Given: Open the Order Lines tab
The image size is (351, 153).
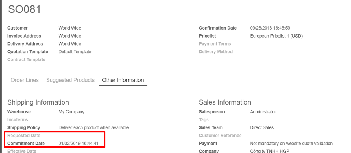Looking at the screenshot, I should tap(25, 80).
